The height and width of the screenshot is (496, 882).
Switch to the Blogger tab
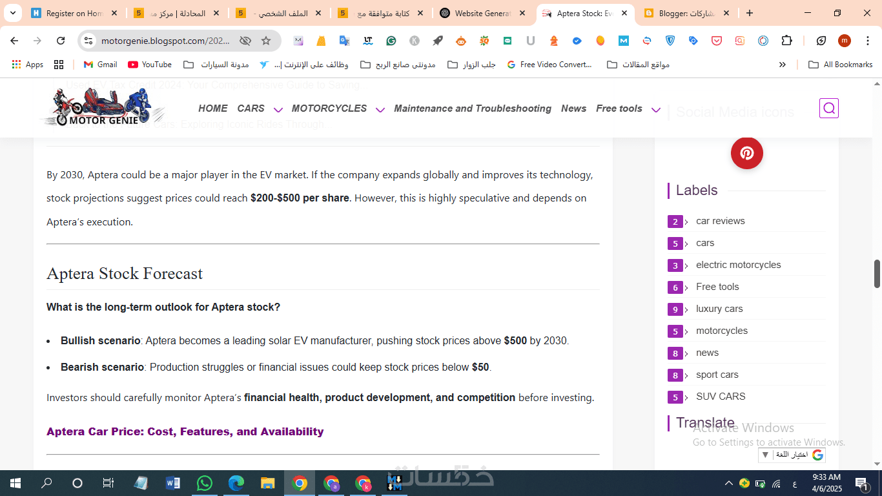click(x=687, y=13)
